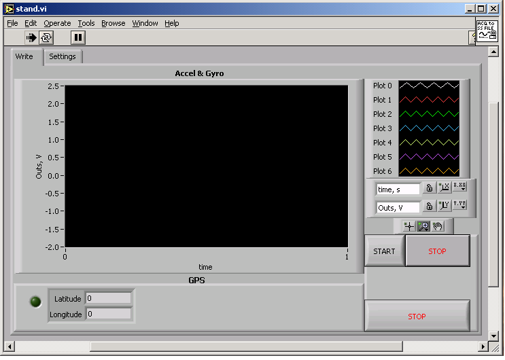Click the Latitude value field
505x360 pixels.
109,298
